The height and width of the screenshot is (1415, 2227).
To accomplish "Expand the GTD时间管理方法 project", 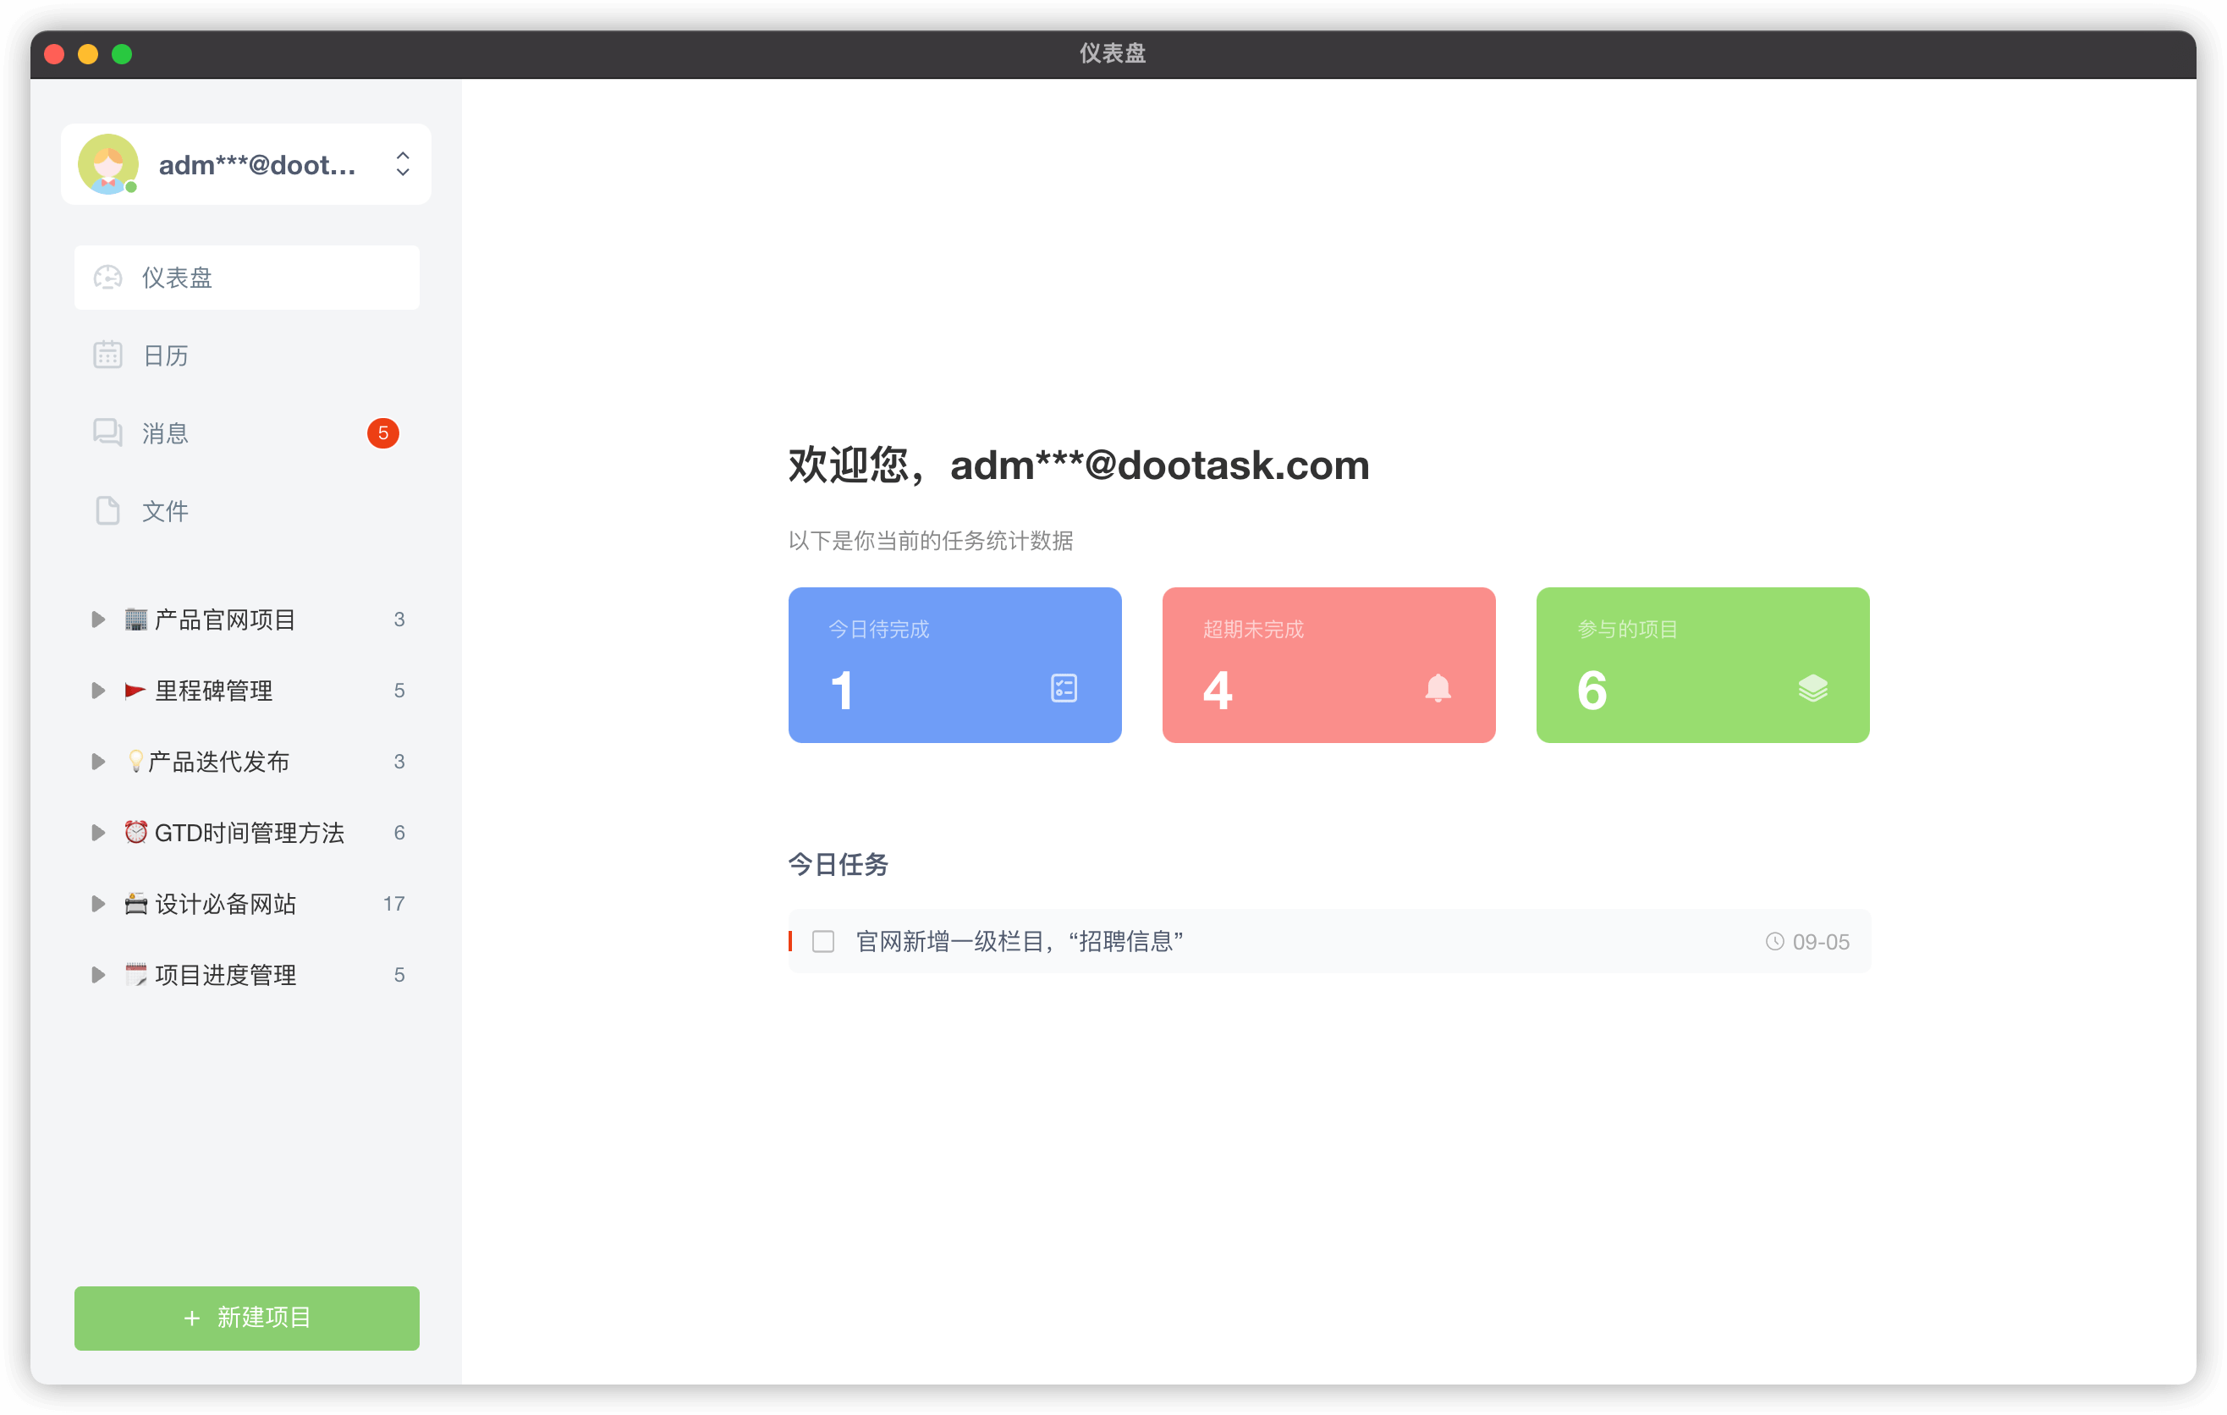I will 98,833.
